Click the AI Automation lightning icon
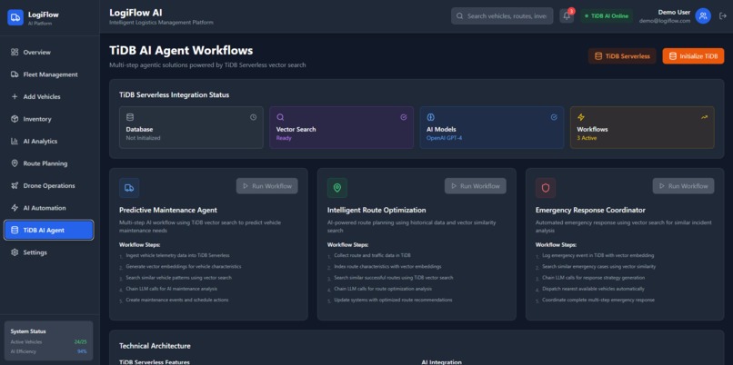This screenshot has width=733, height=365. click(x=15, y=208)
